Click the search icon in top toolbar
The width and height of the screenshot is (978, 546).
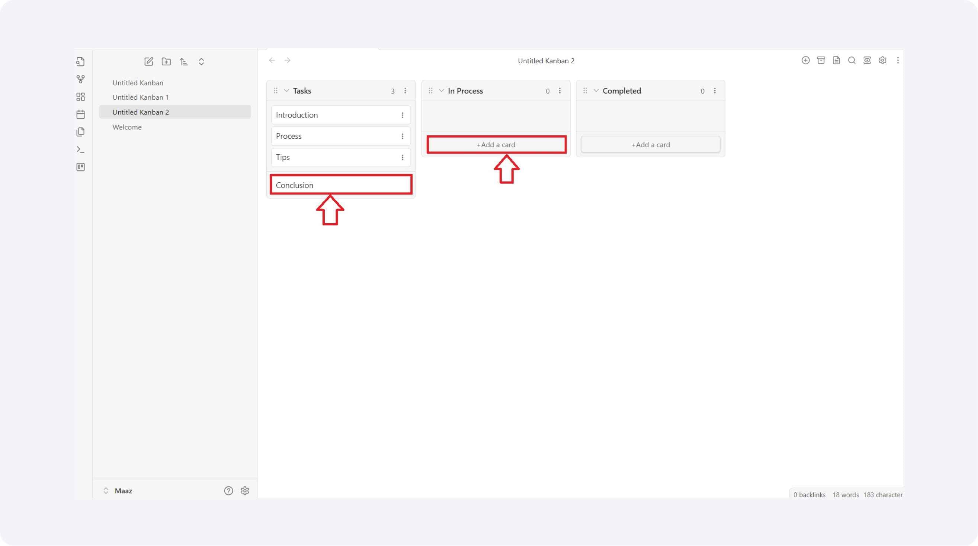(x=851, y=61)
